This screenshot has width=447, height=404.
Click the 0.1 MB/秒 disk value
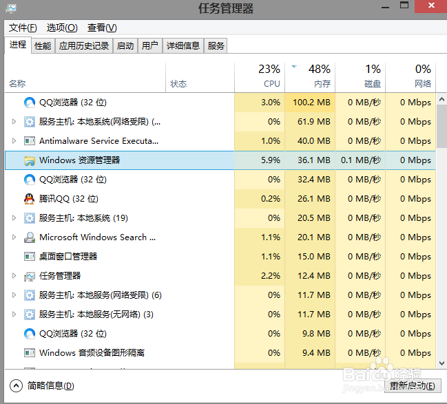pos(361,160)
